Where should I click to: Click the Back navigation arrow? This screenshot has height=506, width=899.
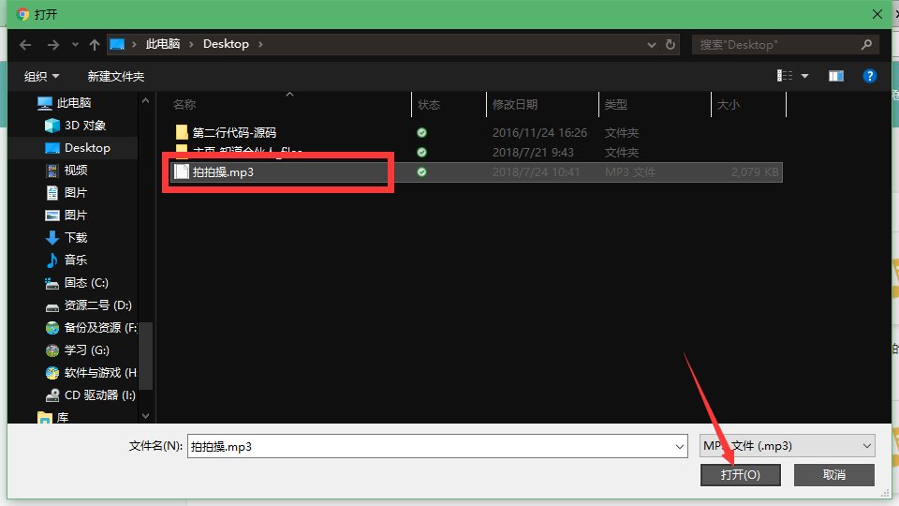tap(25, 44)
